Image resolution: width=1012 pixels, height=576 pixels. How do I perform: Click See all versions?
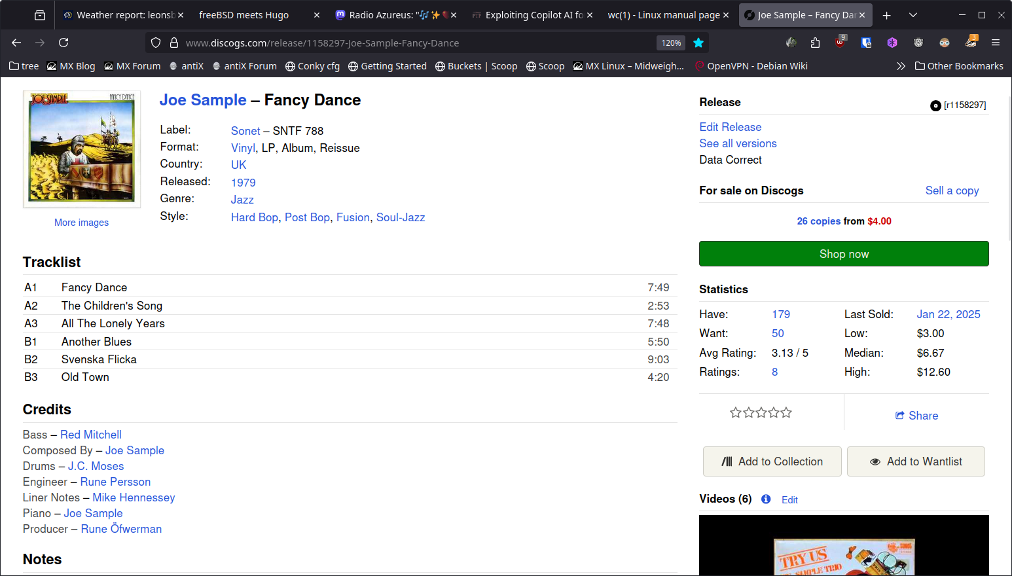pos(738,143)
